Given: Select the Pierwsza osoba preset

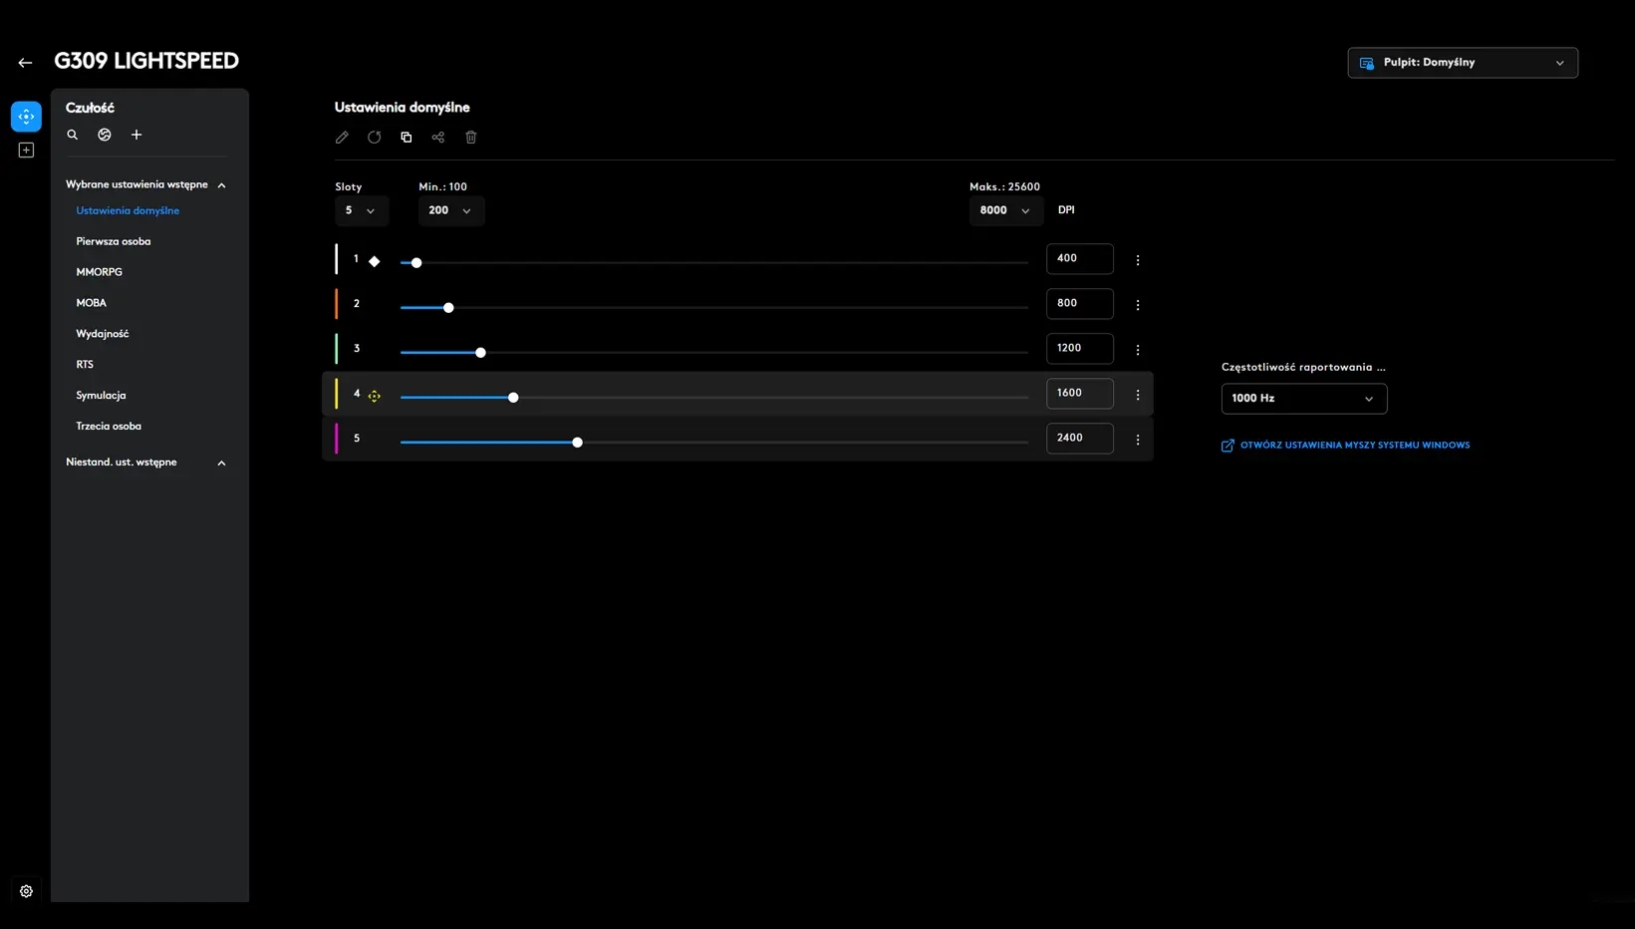Looking at the screenshot, I should tap(114, 241).
